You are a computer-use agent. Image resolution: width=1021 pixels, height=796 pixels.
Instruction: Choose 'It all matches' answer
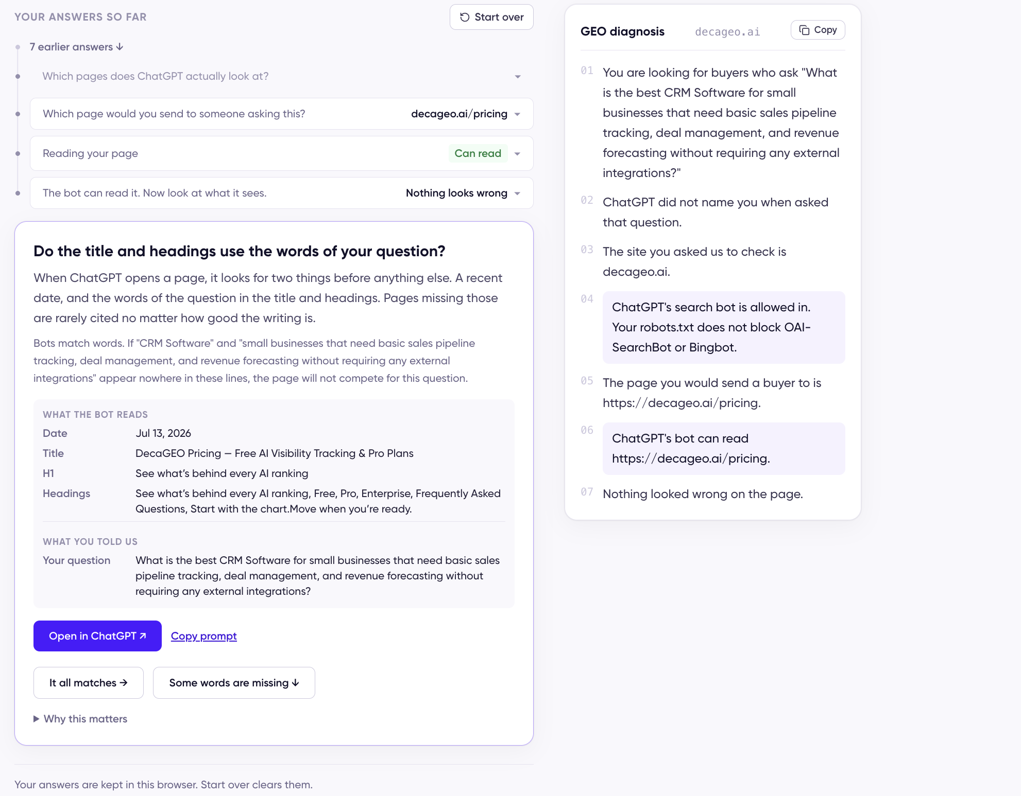point(88,683)
